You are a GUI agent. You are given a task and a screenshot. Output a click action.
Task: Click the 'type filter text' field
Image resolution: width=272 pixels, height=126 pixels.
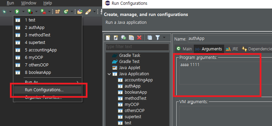[x=137, y=47]
